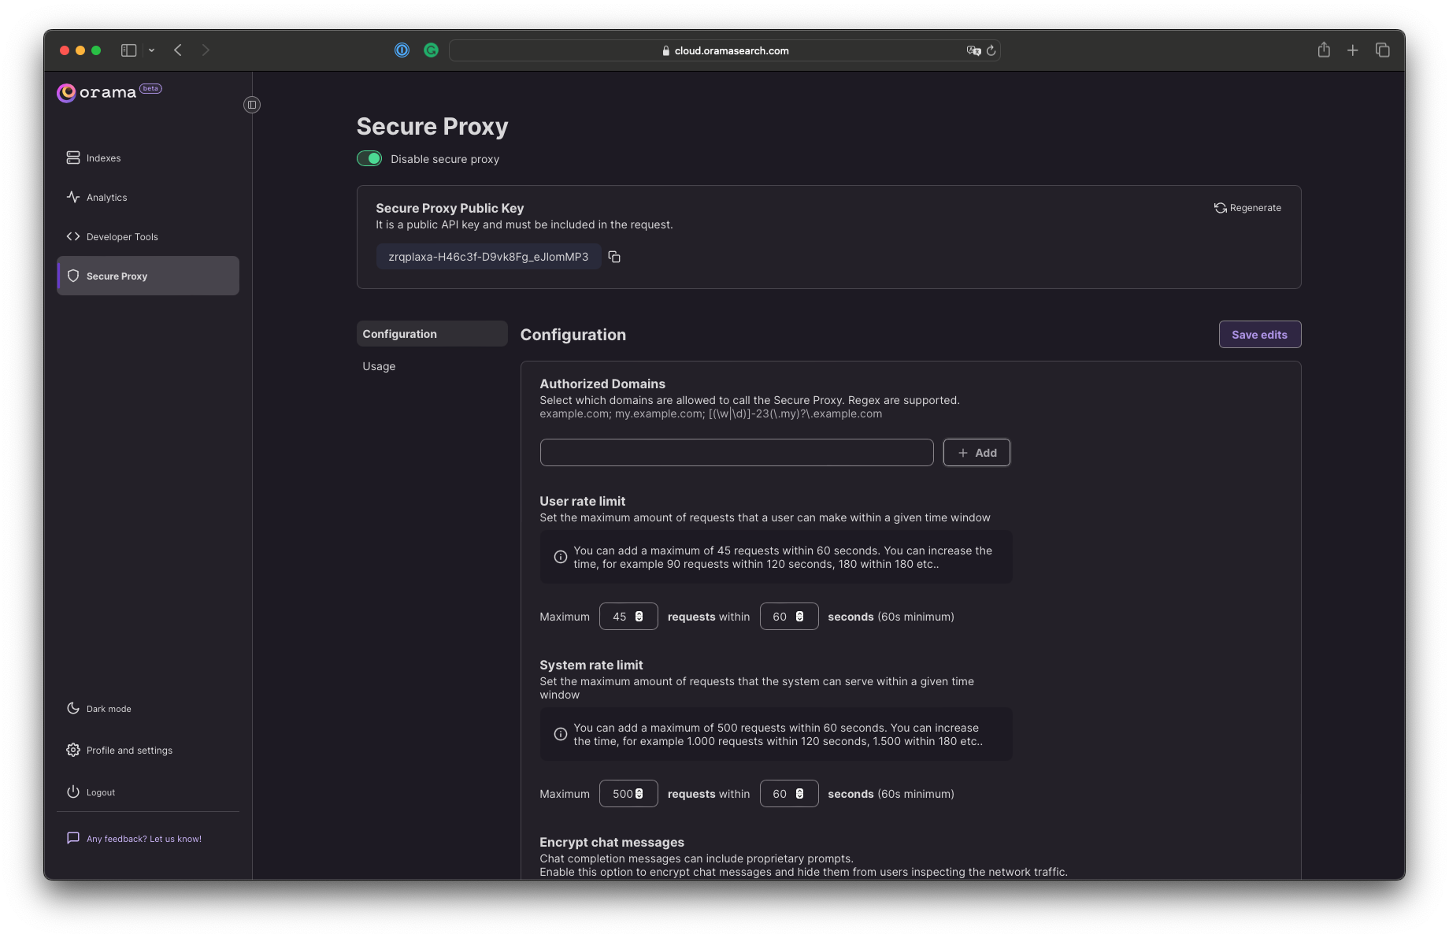Open the 1Password extension icon
Viewport: 1449px width, 938px height.
click(x=402, y=50)
